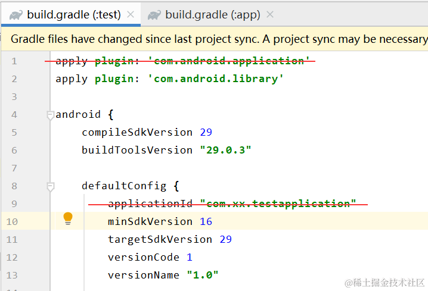
Task: Click the buildToolsVersion keyword
Action: click(x=137, y=151)
